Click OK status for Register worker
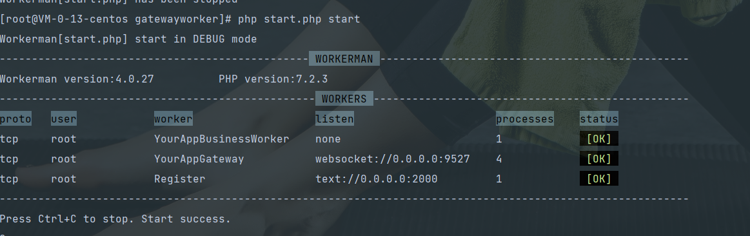Image resolution: width=750 pixels, height=236 pixels. pyautogui.click(x=599, y=179)
